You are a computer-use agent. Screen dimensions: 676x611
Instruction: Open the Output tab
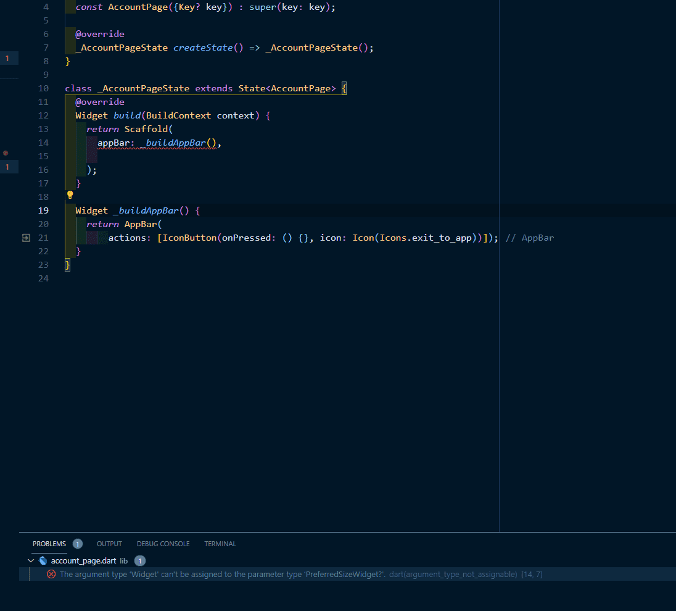tap(109, 544)
